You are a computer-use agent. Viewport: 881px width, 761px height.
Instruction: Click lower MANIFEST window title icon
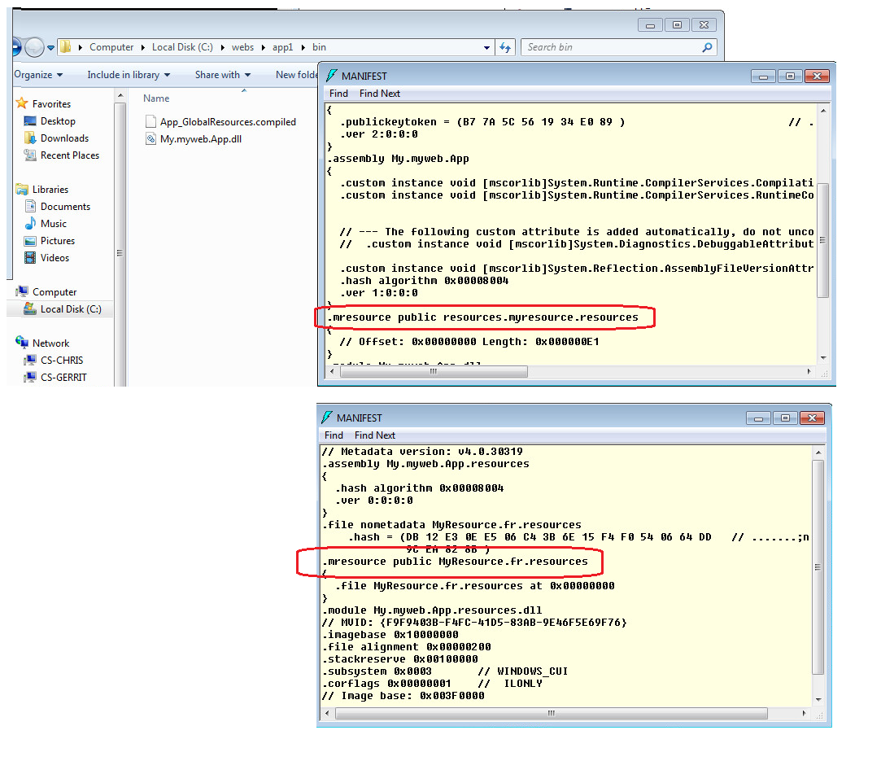point(327,417)
